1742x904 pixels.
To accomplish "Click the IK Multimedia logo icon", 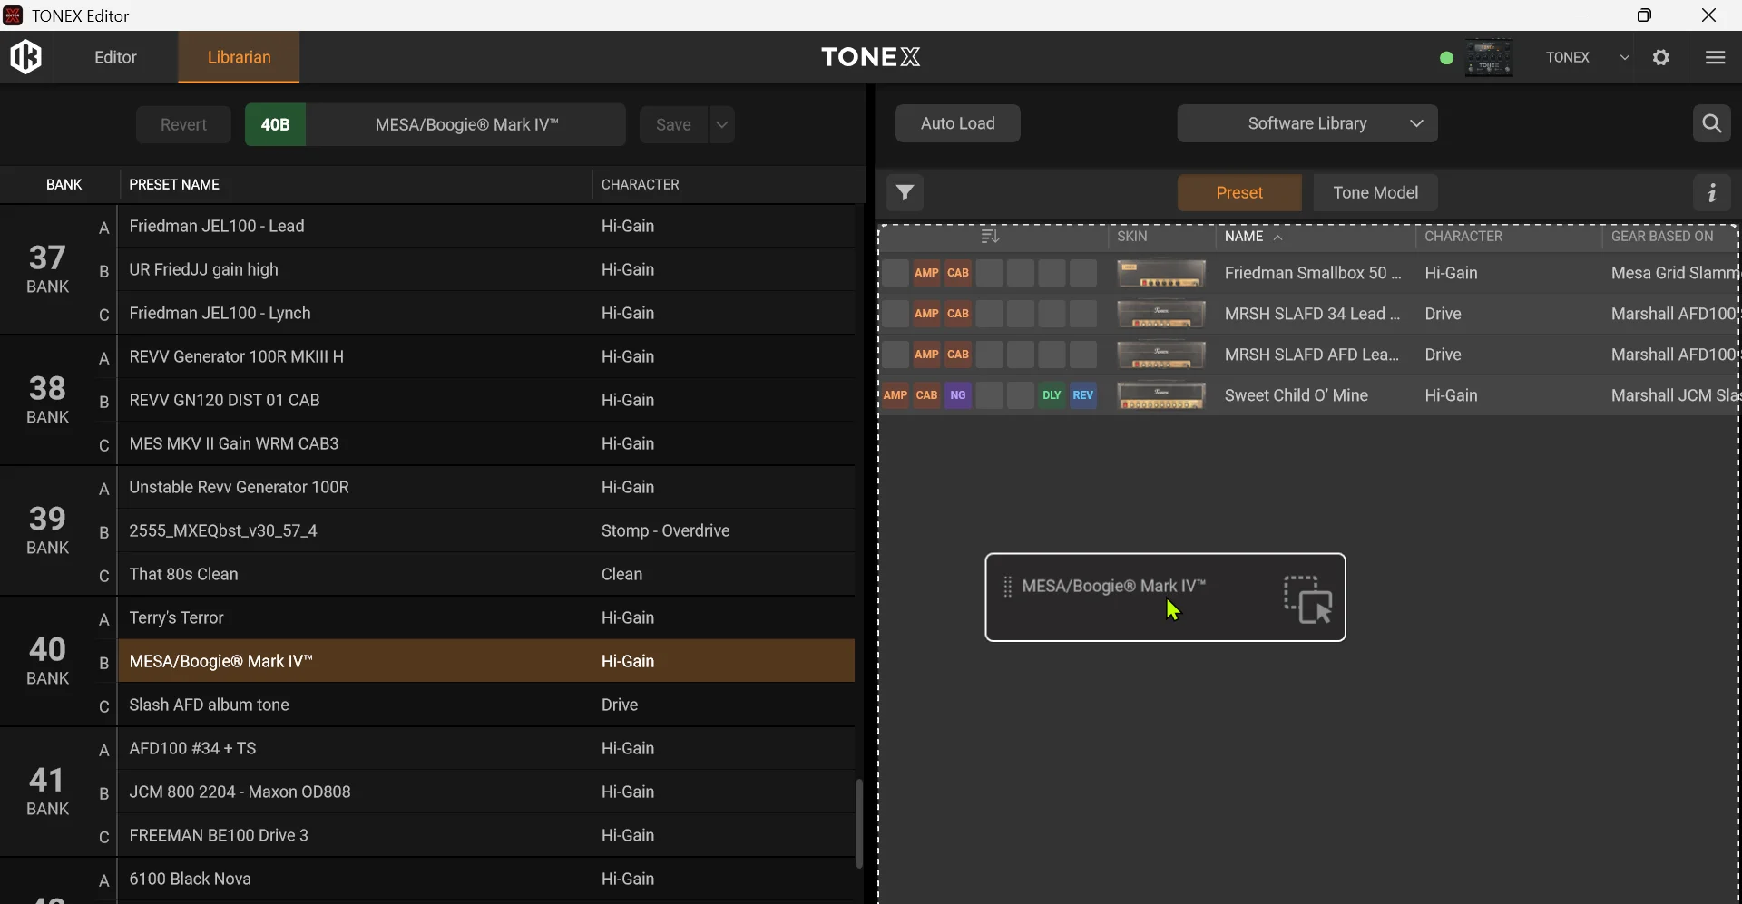I will (x=25, y=57).
